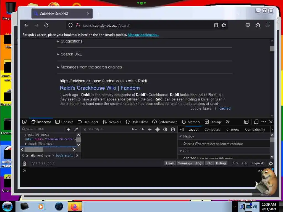283x212 pixels.
Task: Reload the current page
Action: point(46,25)
